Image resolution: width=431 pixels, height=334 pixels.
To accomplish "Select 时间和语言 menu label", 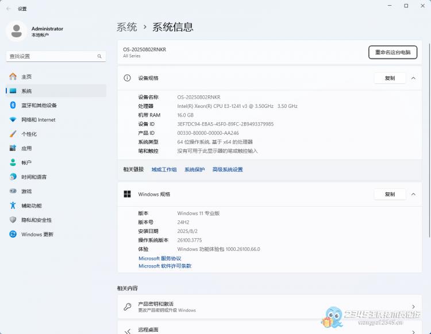I will click(x=34, y=177).
